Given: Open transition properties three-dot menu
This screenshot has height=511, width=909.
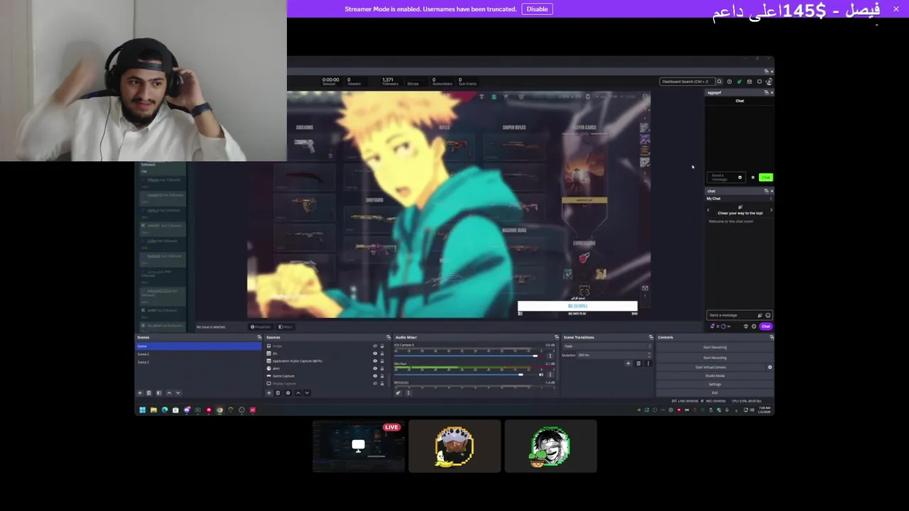Looking at the screenshot, I should tap(648, 363).
